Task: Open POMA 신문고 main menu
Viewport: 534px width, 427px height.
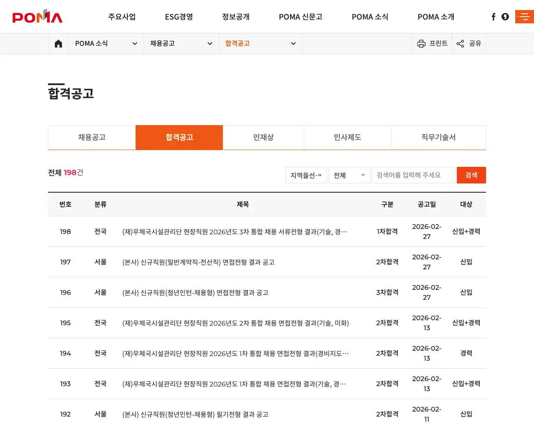Action: coord(301,17)
